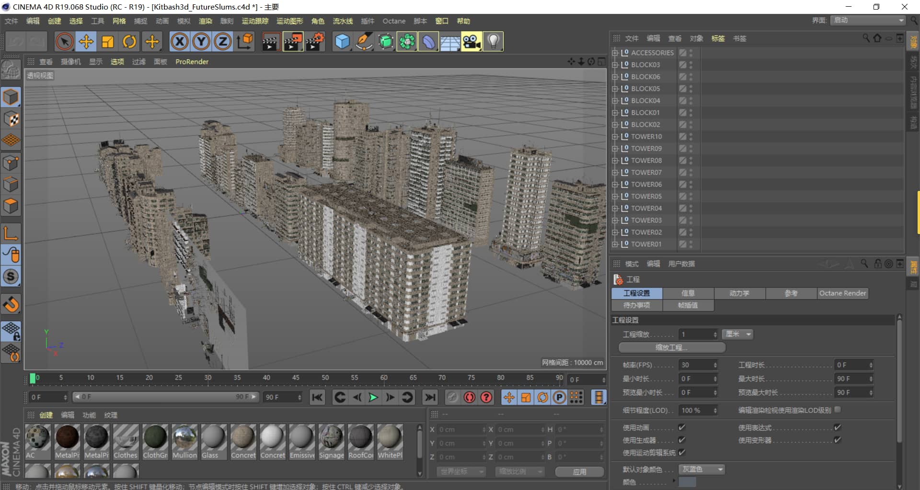This screenshot has height=490, width=920.
Task: Toggle the 使用变形器 checkbox
Action: coord(838,440)
